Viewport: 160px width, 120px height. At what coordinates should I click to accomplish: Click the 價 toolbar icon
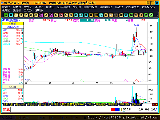[31, 15]
